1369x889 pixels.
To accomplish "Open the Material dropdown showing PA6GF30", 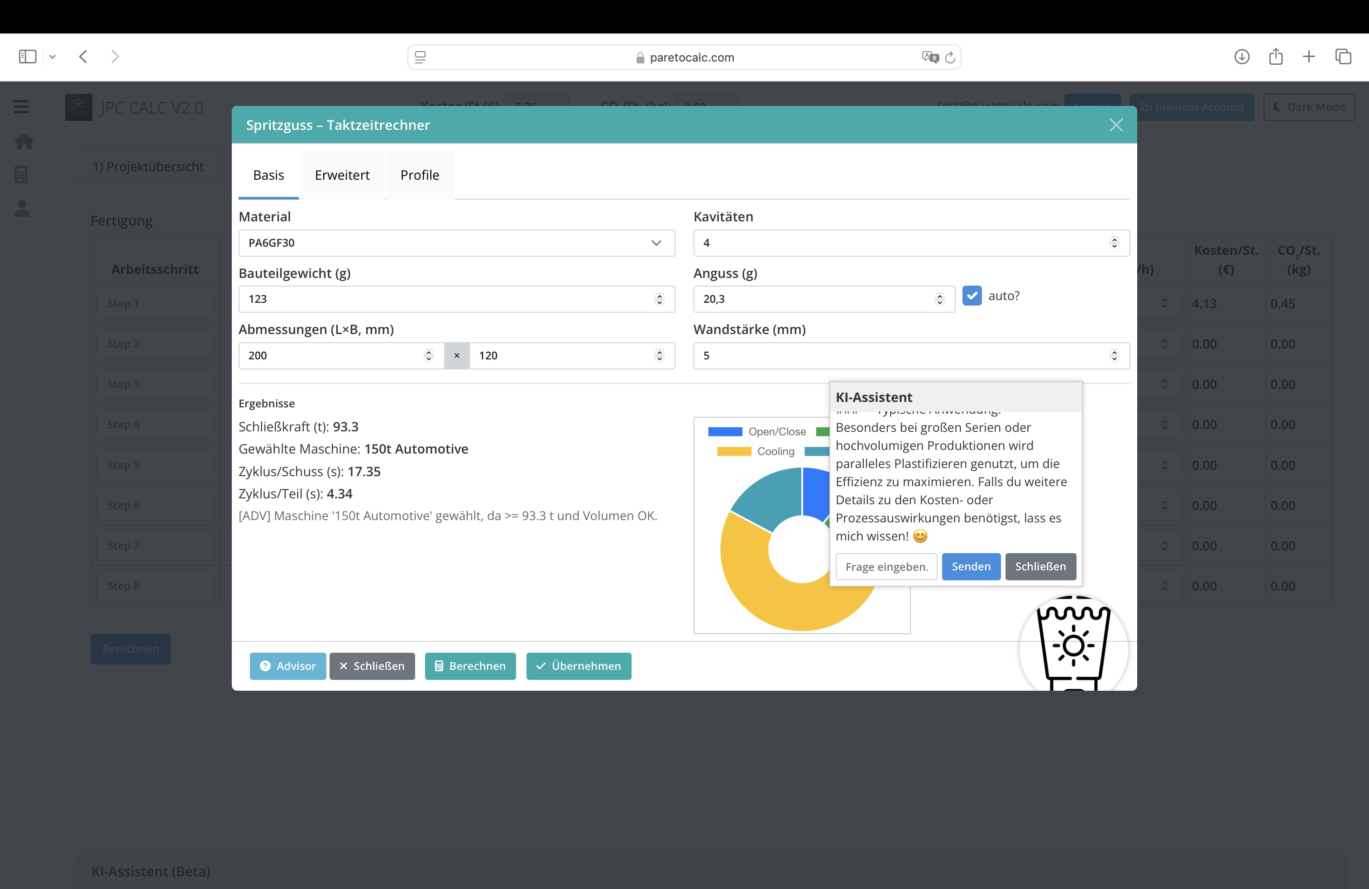I will coord(457,243).
